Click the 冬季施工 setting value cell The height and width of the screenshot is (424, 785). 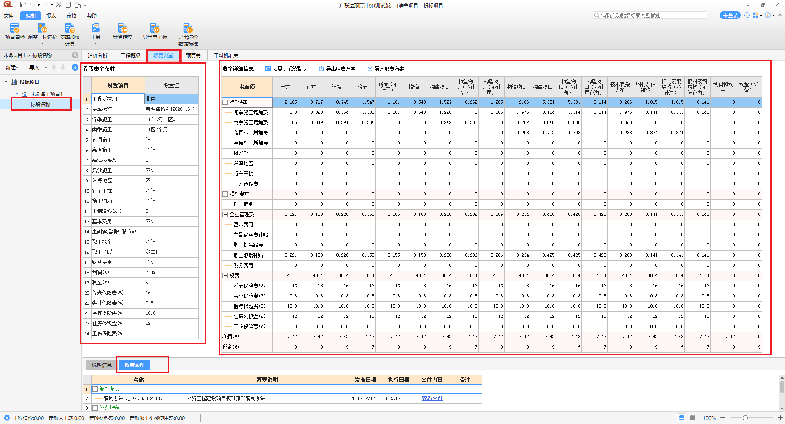click(x=172, y=119)
